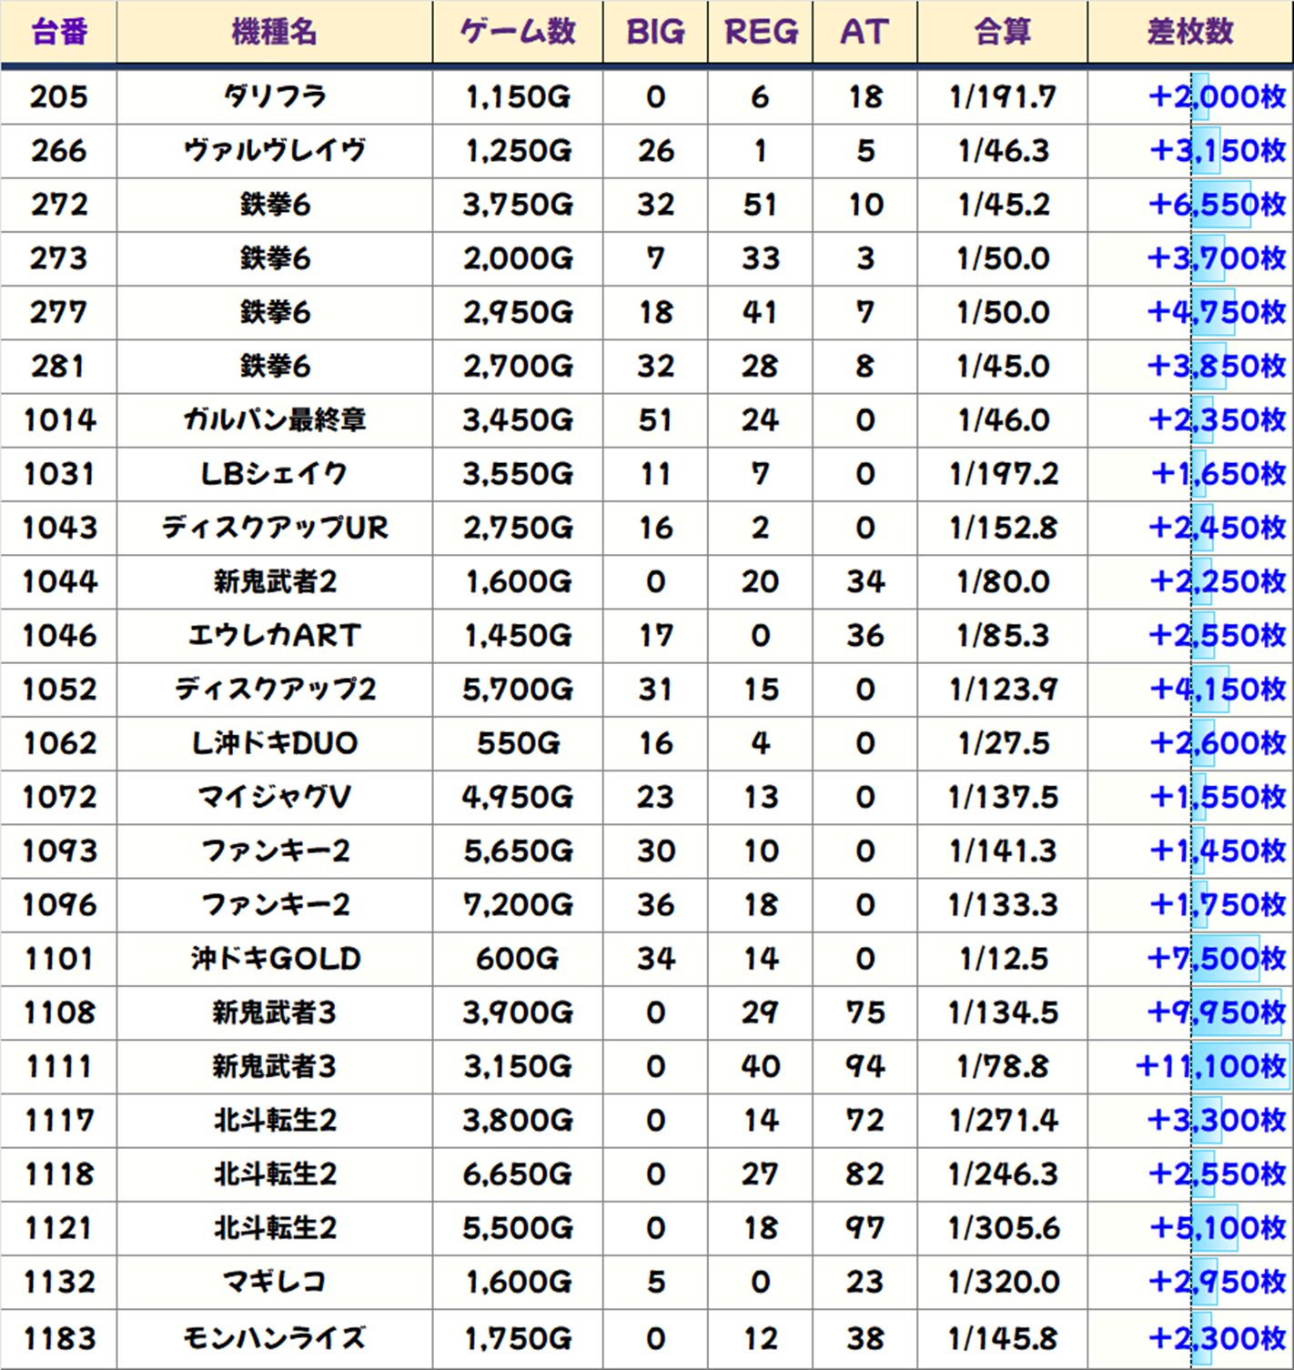The height and width of the screenshot is (1370, 1294).
Task: Click the 台番 column header
Action: coord(59,32)
